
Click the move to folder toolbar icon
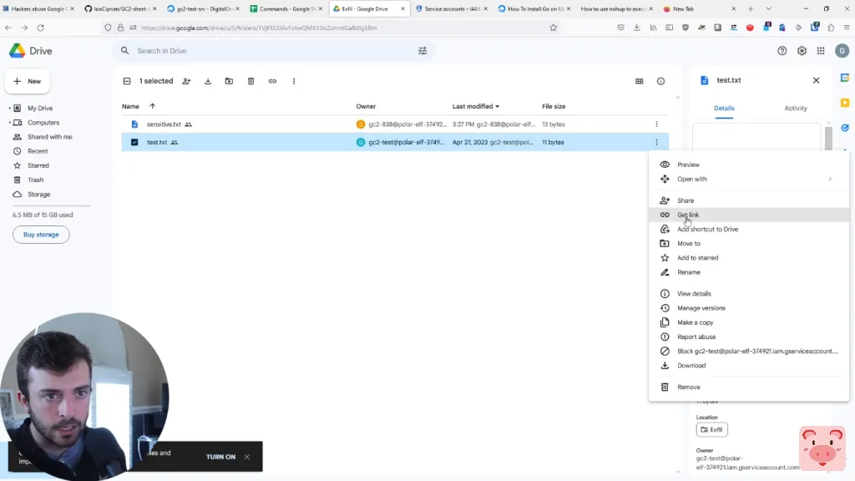(229, 81)
